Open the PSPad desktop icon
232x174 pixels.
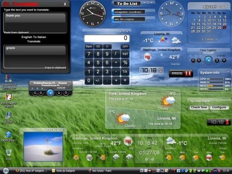[x=9, y=117]
